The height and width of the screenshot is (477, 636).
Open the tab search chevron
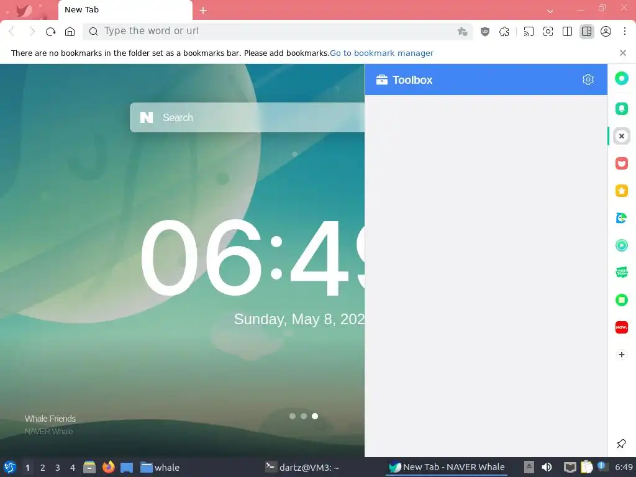(x=550, y=11)
